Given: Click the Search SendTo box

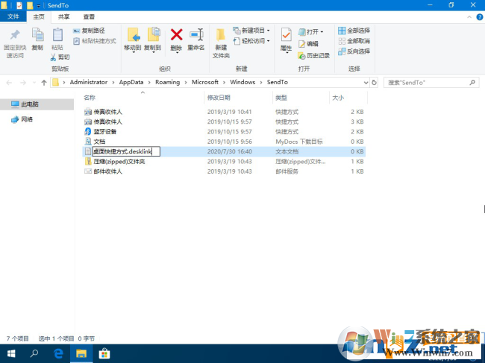Looking at the screenshot, I should [431, 83].
